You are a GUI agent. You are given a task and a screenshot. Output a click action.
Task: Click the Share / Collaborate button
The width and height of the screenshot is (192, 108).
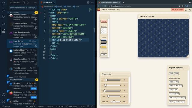point(177,102)
